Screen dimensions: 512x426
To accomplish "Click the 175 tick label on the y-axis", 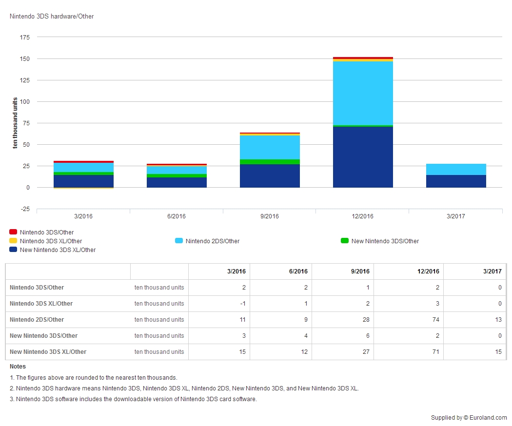I will pos(25,37).
